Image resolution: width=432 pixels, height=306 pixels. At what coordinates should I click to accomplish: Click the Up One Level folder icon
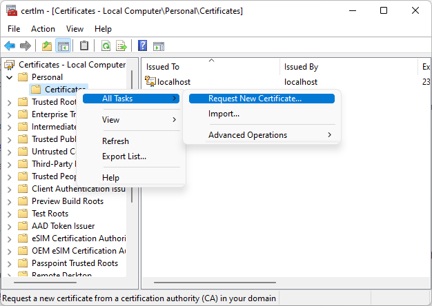[46, 46]
